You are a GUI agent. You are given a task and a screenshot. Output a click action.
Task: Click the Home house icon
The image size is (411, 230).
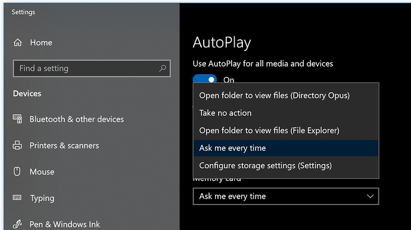point(17,42)
